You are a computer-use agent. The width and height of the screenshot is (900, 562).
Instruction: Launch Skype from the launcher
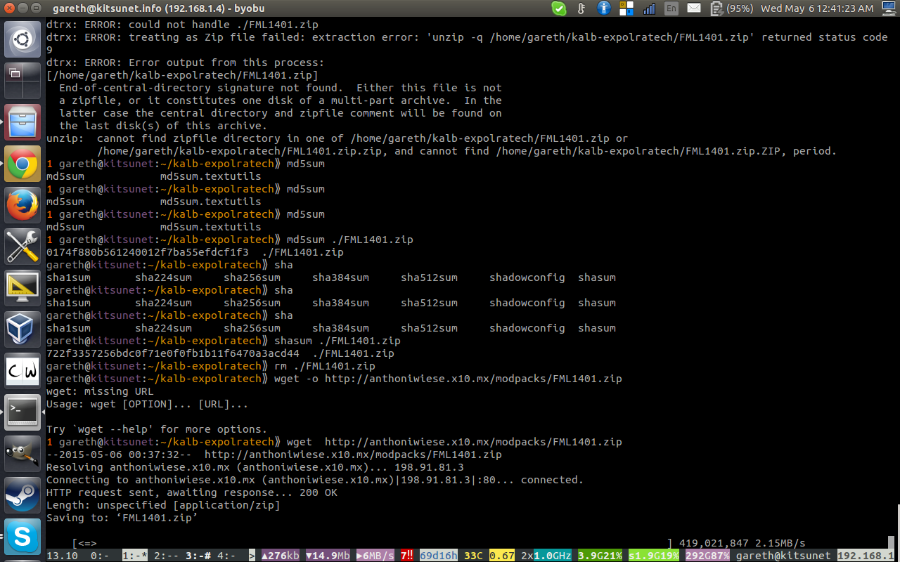(x=22, y=537)
